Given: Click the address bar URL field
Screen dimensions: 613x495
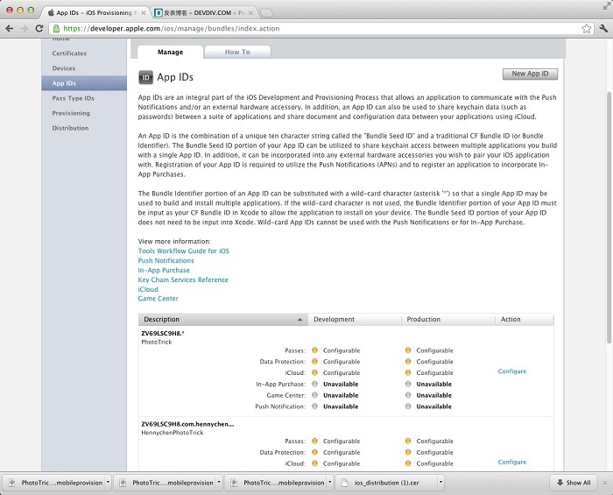Looking at the screenshot, I should tap(321, 29).
